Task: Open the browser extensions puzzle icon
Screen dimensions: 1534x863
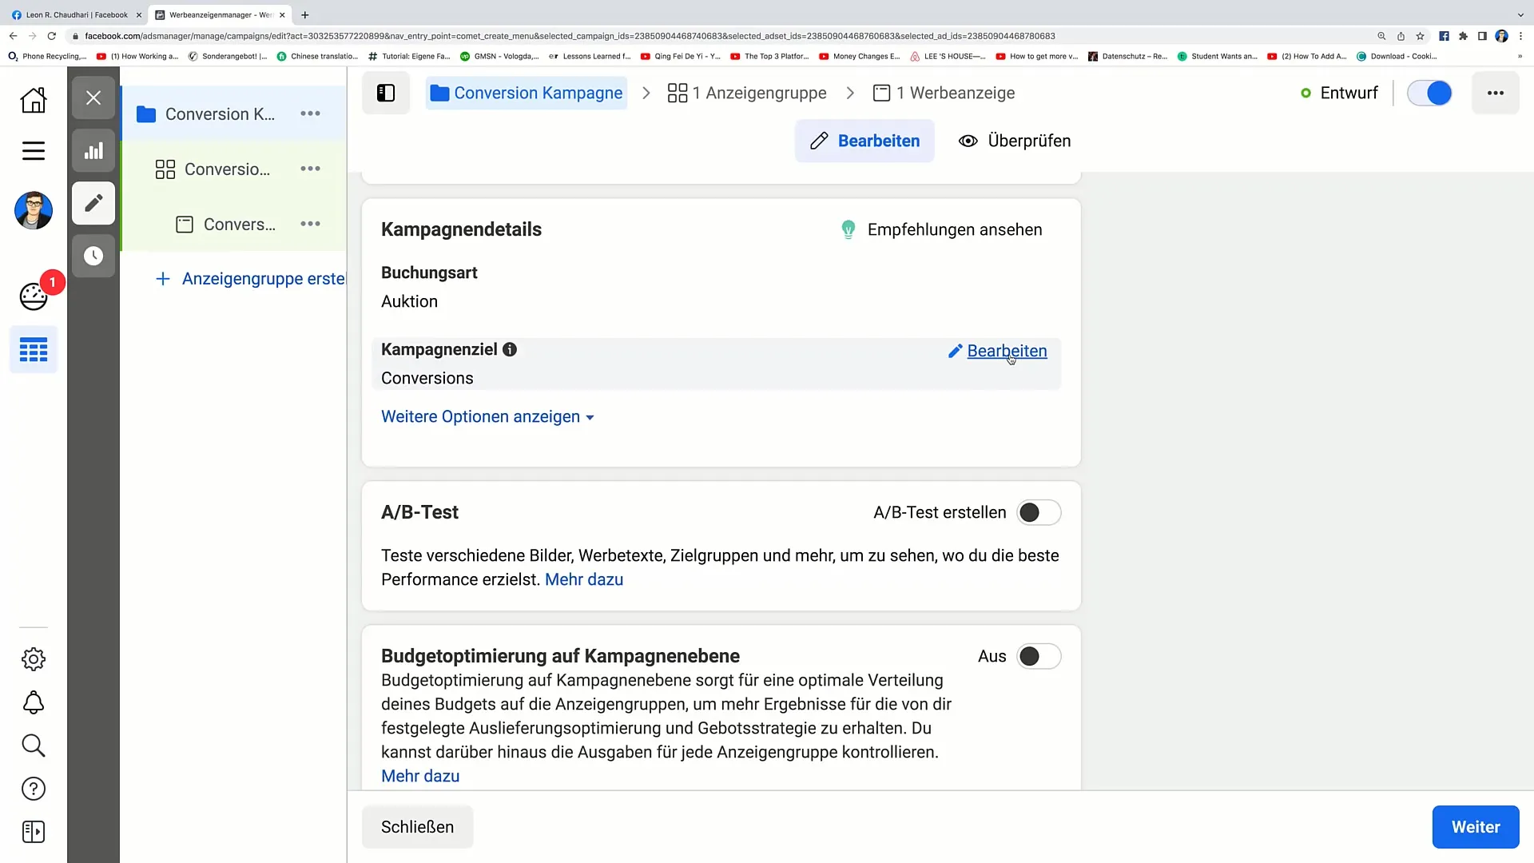Action: pos(1463,36)
